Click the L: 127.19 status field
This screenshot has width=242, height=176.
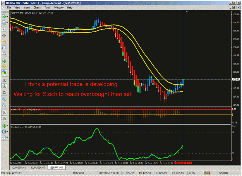pyautogui.click(x=161, y=173)
